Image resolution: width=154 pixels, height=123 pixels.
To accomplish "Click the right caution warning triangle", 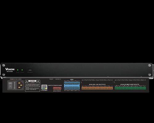I will pyautogui.click(x=38, y=82).
